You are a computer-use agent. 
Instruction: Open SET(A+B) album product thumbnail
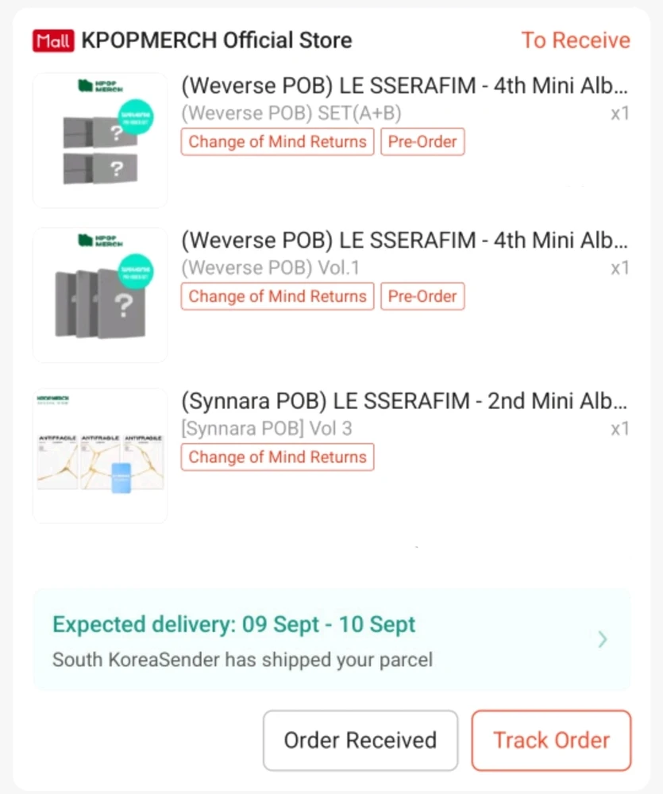click(x=100, y=141)
